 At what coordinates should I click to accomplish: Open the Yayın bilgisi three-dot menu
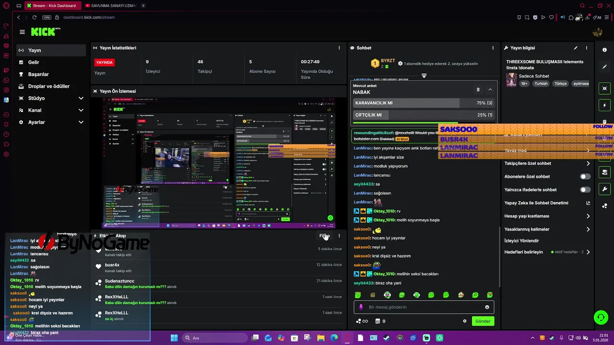pyautogui.click(x=586, y=48)
